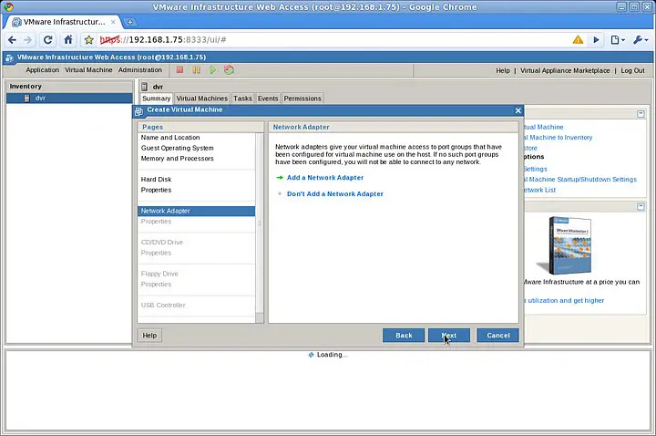Switch to the Tasks tab
This screenshot has width=656, height=436.
(x=242, y=99)
